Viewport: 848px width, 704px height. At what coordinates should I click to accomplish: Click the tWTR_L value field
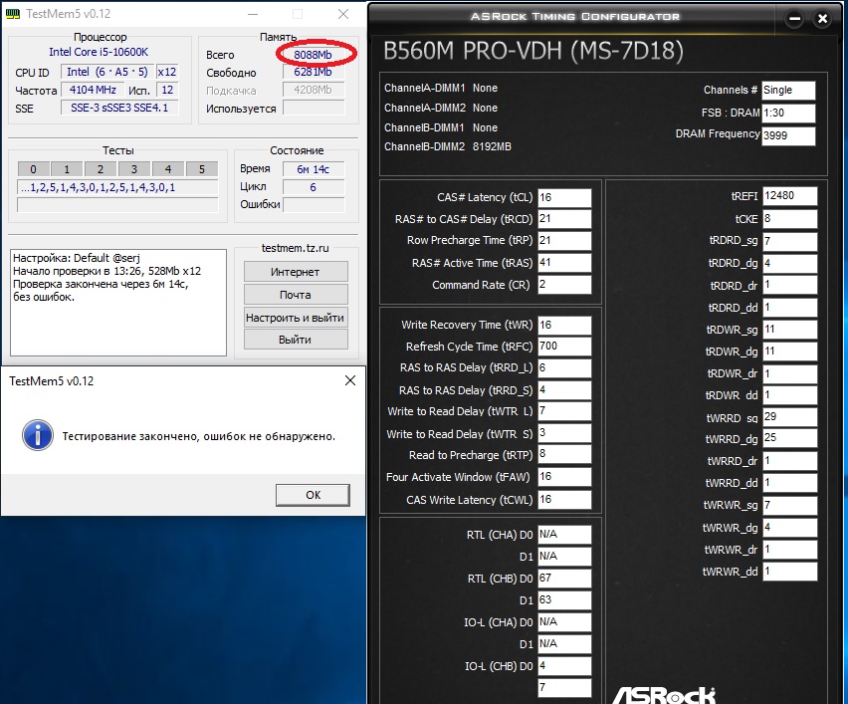pyautogui.click(x=564, y=411)
